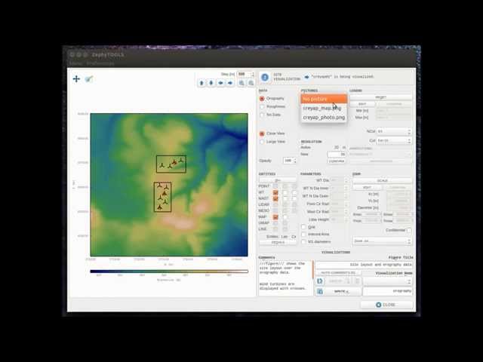
Task: Click the Figure Title text field
Action: (x=364, y=265)
